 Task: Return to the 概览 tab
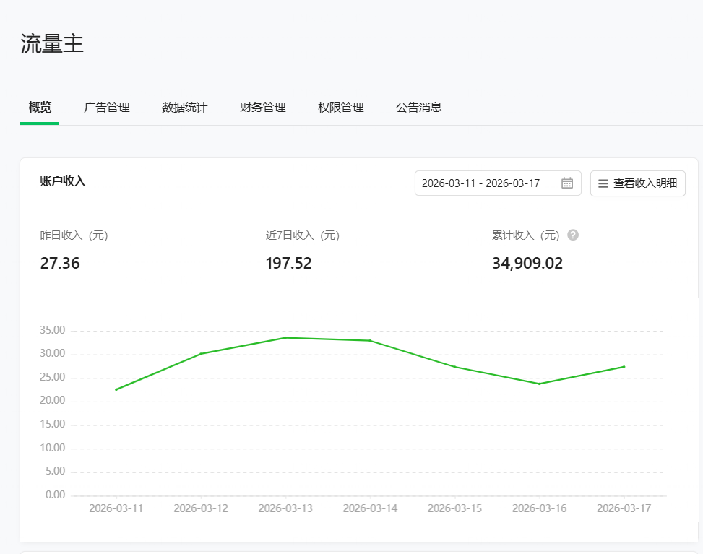(39, 107)
